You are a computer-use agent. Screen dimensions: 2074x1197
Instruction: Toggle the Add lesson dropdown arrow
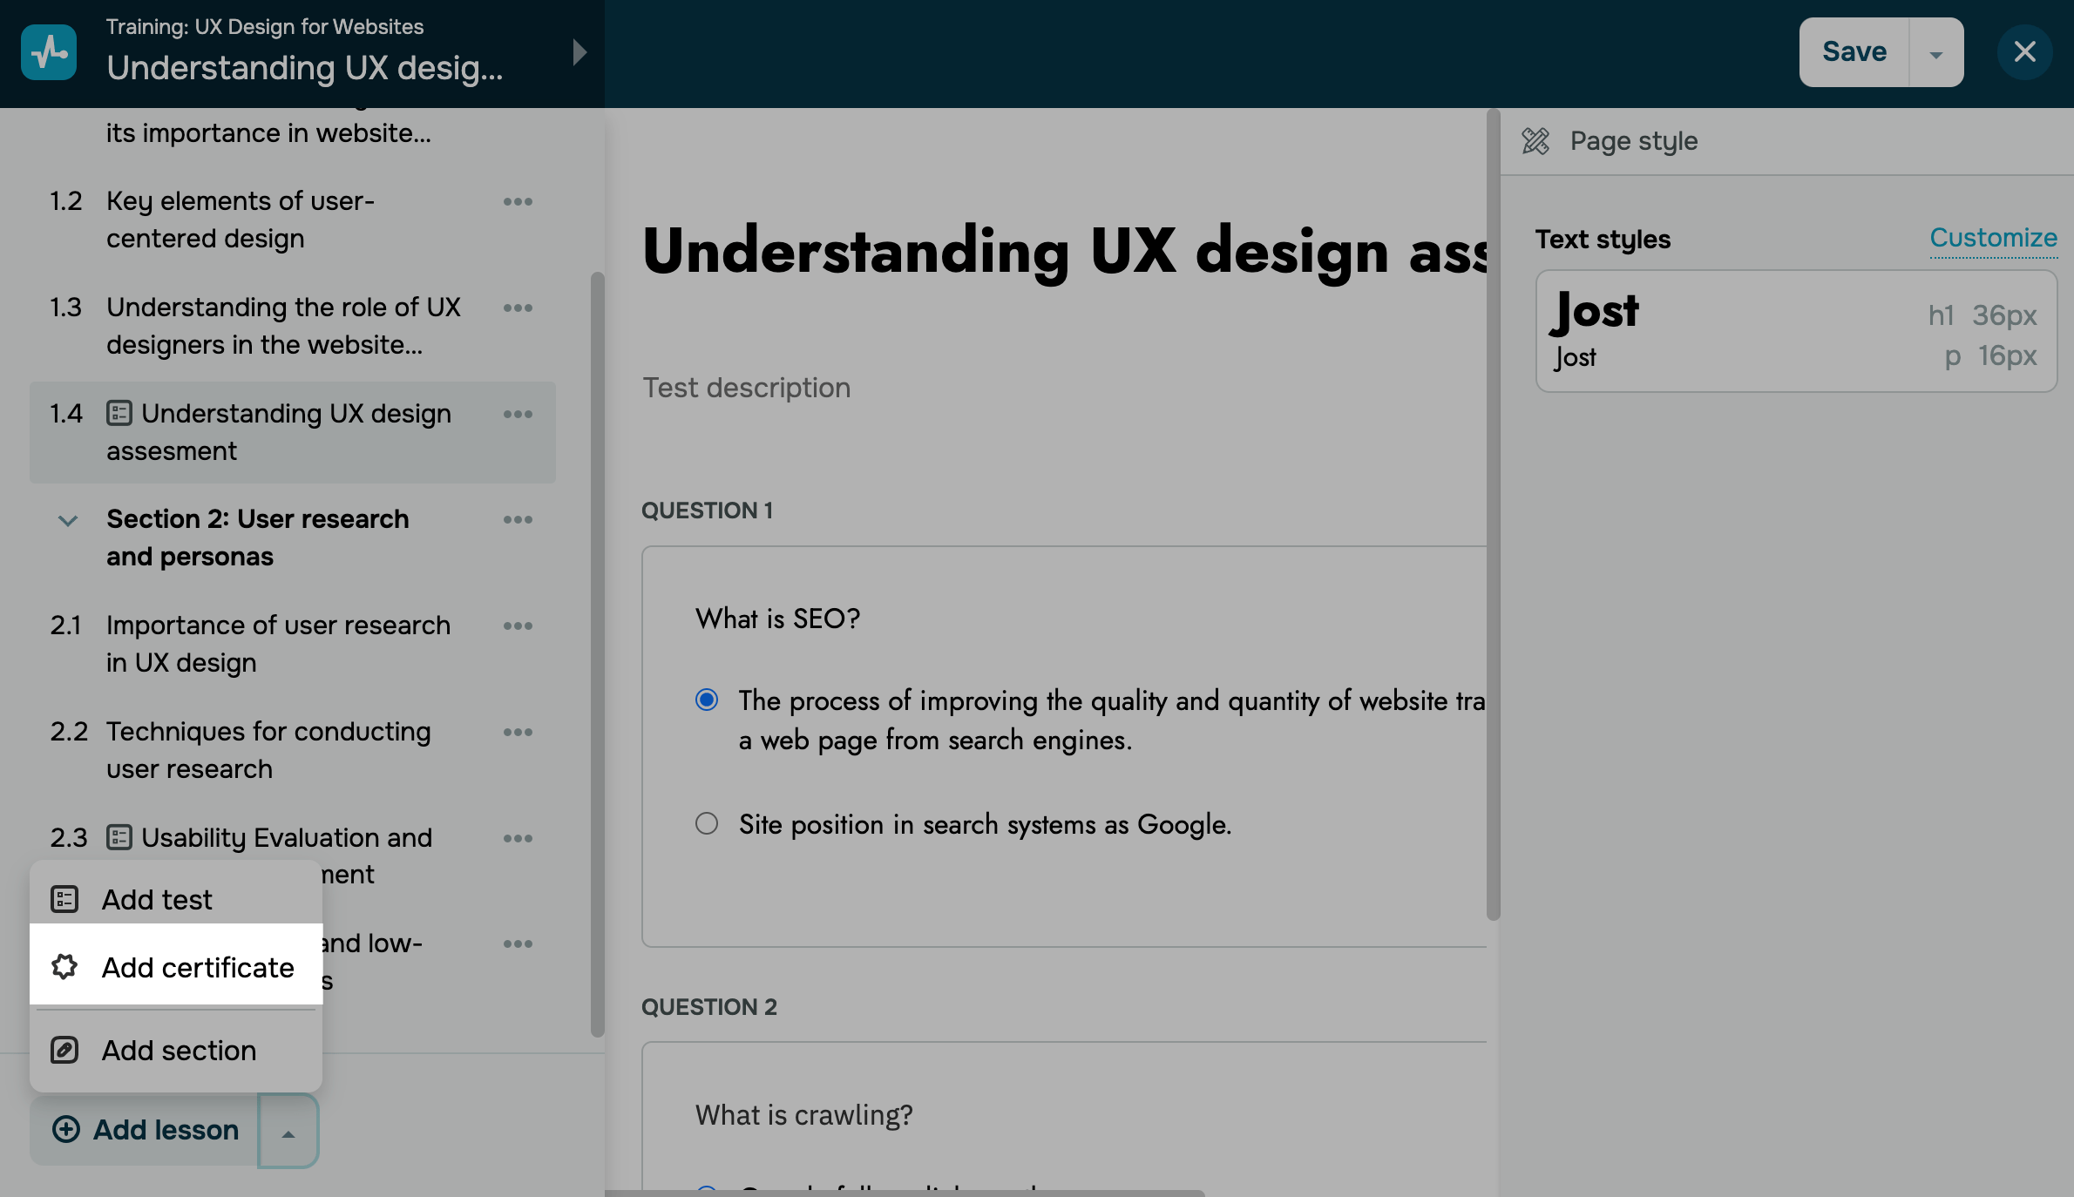pyautogui.click(x=288, y=1132)
